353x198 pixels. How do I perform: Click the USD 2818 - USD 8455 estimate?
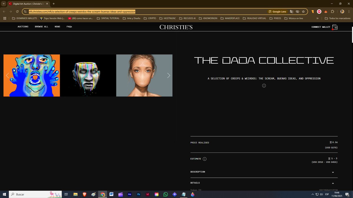(x=324, y=162)
